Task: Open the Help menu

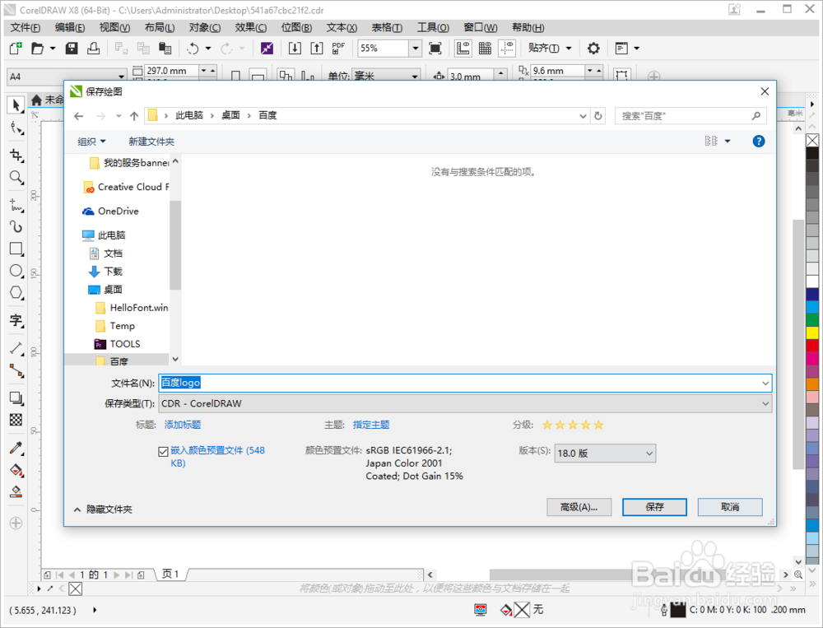Action: 528,28
